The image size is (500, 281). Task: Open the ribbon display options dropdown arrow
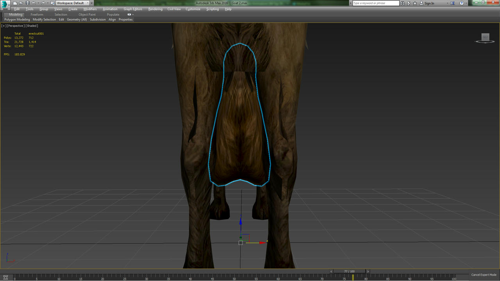pos(133,14)
